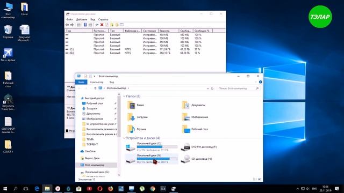Click the Том column header in Disk Management
This screenshot has height=193, width=344.
[x=78, y=31]
